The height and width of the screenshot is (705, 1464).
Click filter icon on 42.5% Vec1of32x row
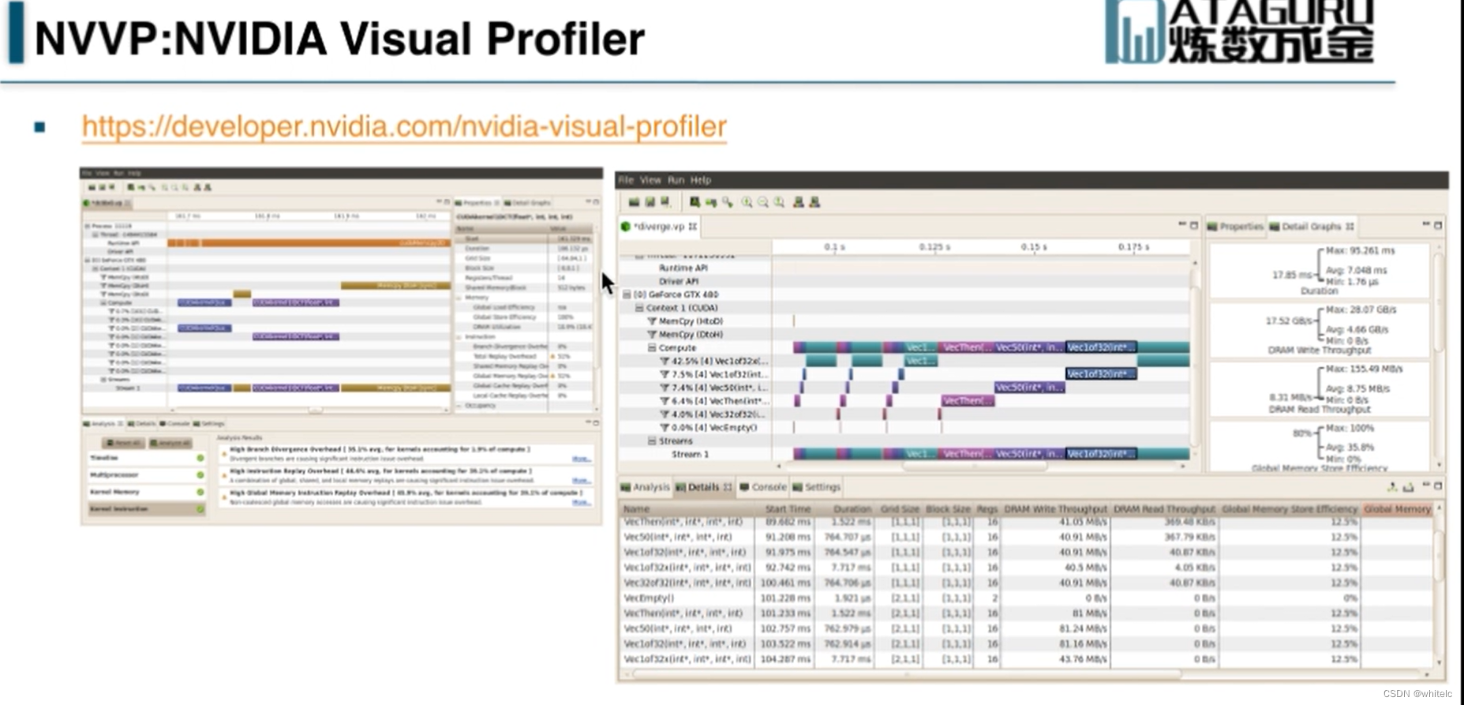(665, 361)
